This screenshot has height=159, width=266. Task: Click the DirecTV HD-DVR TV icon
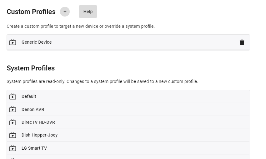[x=13, y=122]
